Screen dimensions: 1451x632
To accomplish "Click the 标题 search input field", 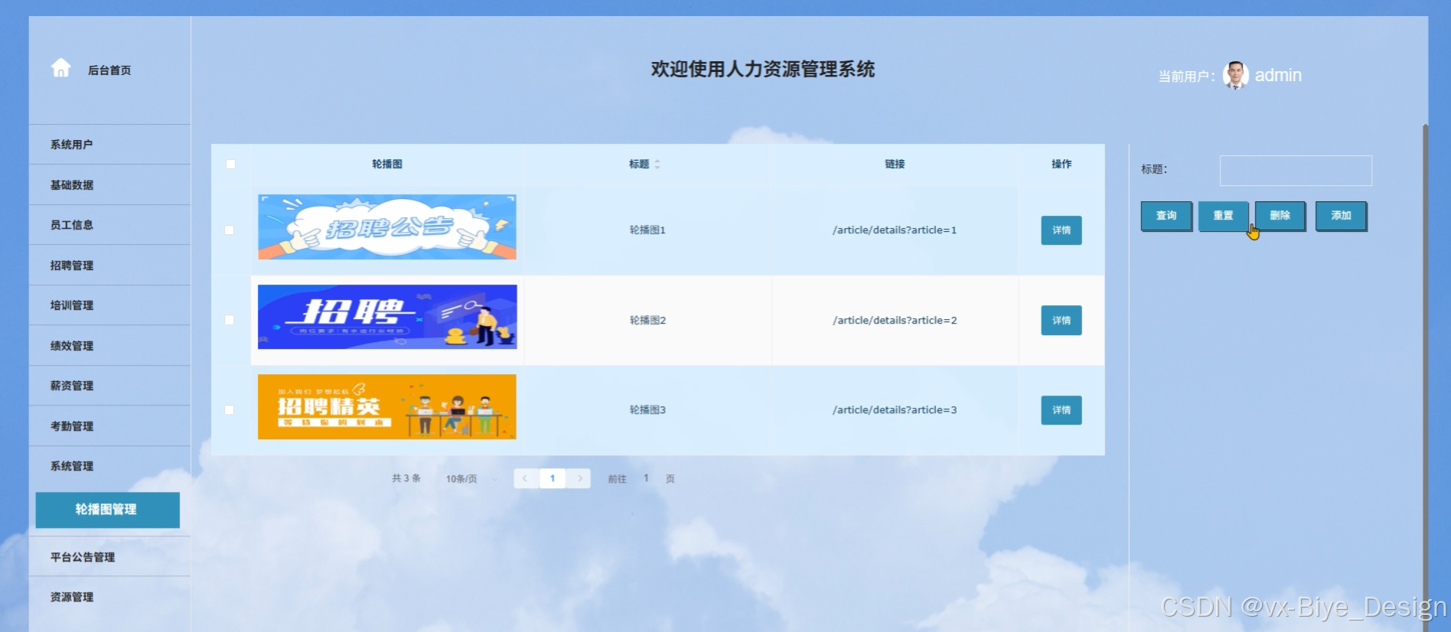I will (1296, 170).
